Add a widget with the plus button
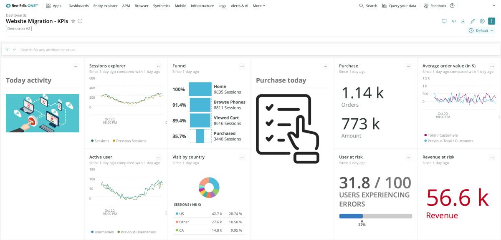 pyautogui.click(x=491, y=21)
